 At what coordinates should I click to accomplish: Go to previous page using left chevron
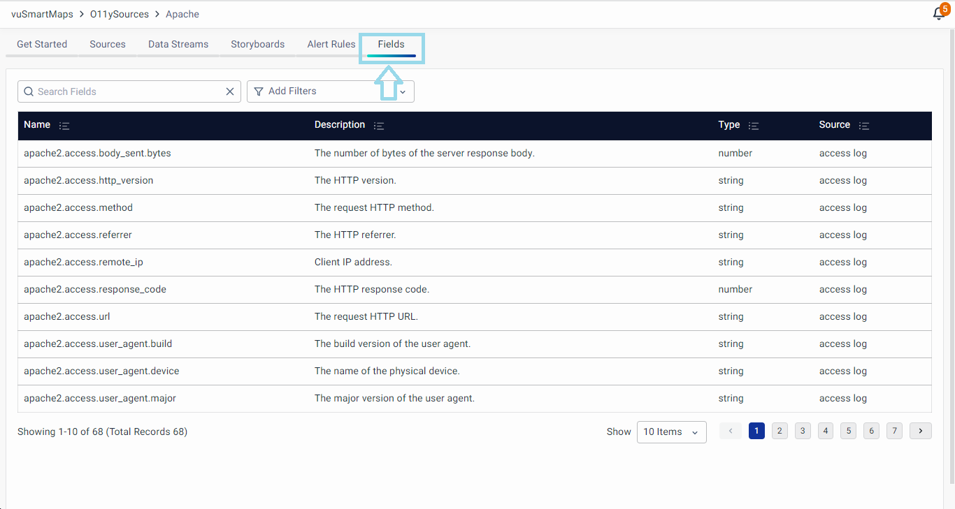(x=730, y=431)
